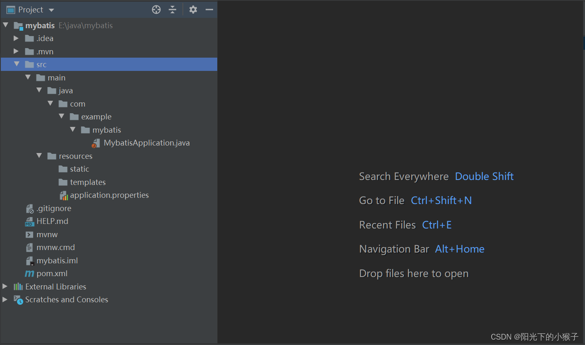
Task: Collapse the src folder
Action: 17,64
